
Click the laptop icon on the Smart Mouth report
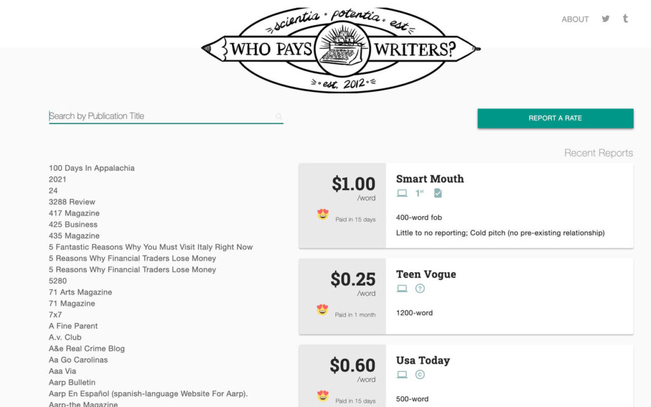tap(402, 193)
